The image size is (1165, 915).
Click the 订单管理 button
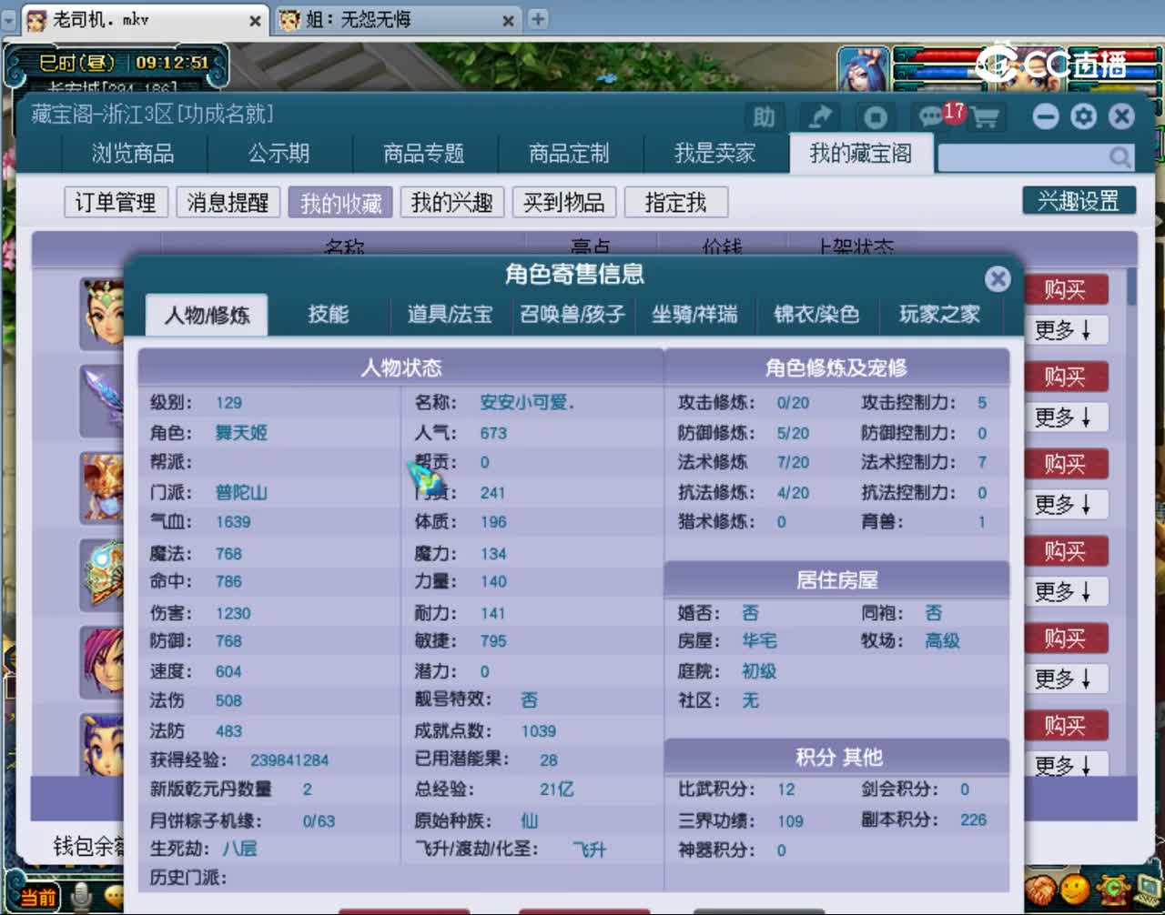pyautogui.click(x=116, y=202)
